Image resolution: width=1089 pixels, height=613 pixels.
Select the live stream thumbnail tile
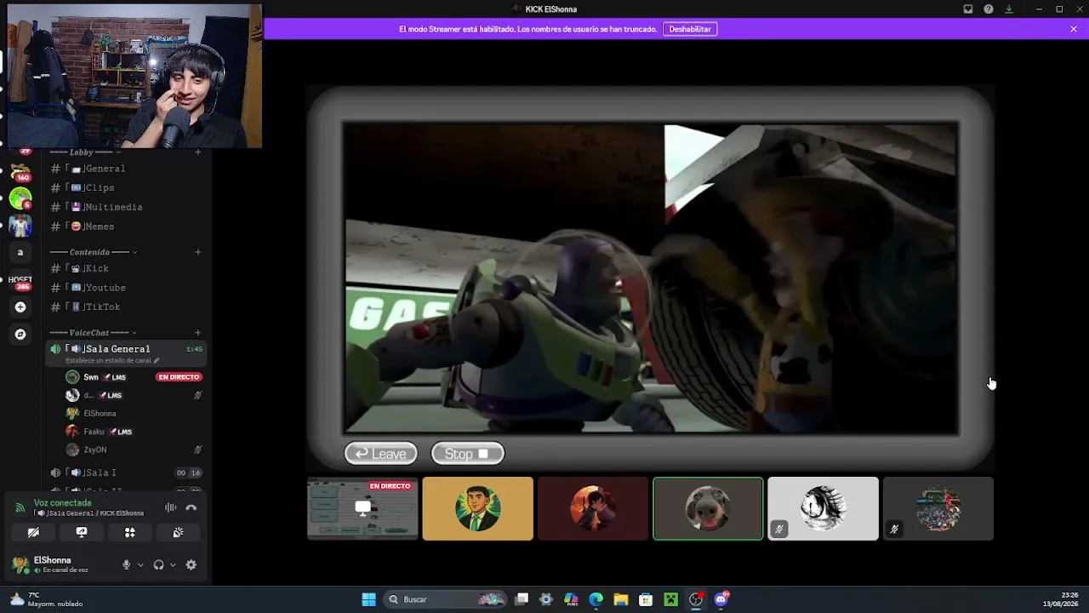point(362,508)
